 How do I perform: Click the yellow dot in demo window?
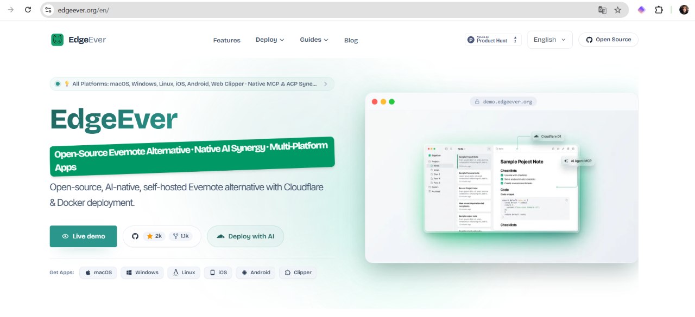tap(383, 101)
